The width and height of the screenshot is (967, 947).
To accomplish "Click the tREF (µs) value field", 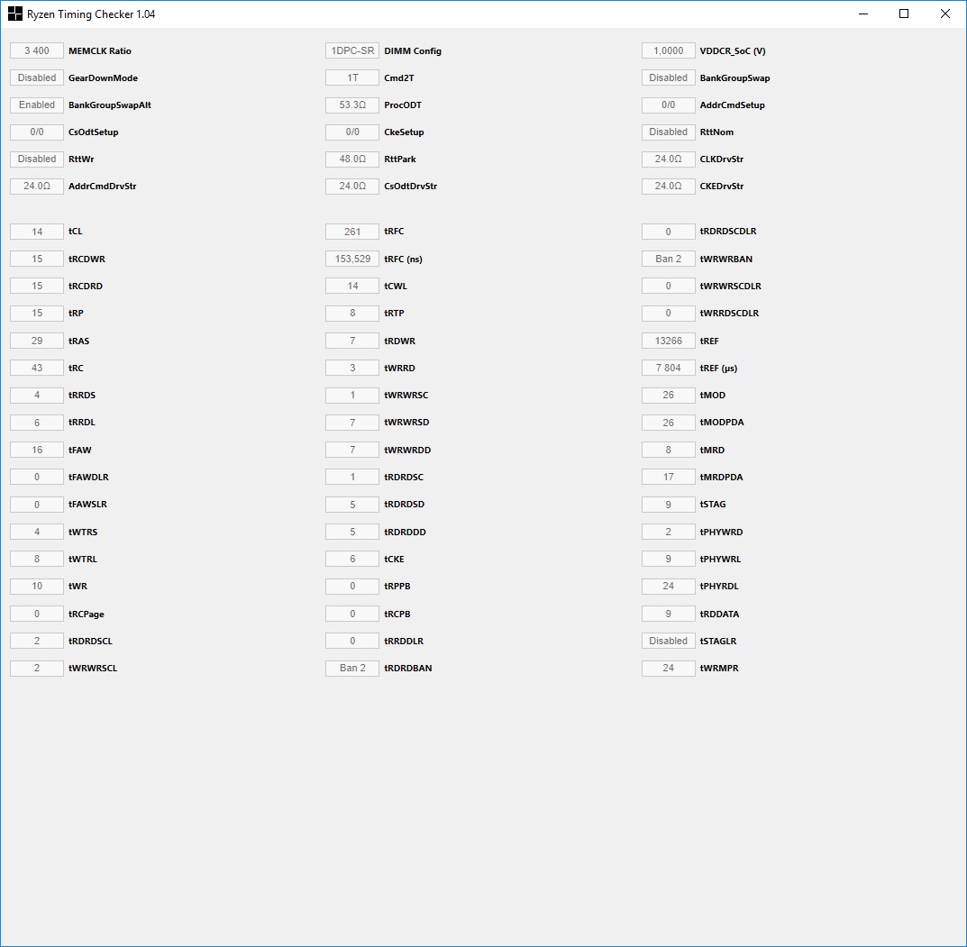I will 669,368.
